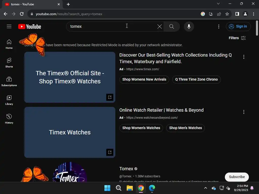Share this page icon in address bar
The image size is (259, 194).
click(219, 14)
